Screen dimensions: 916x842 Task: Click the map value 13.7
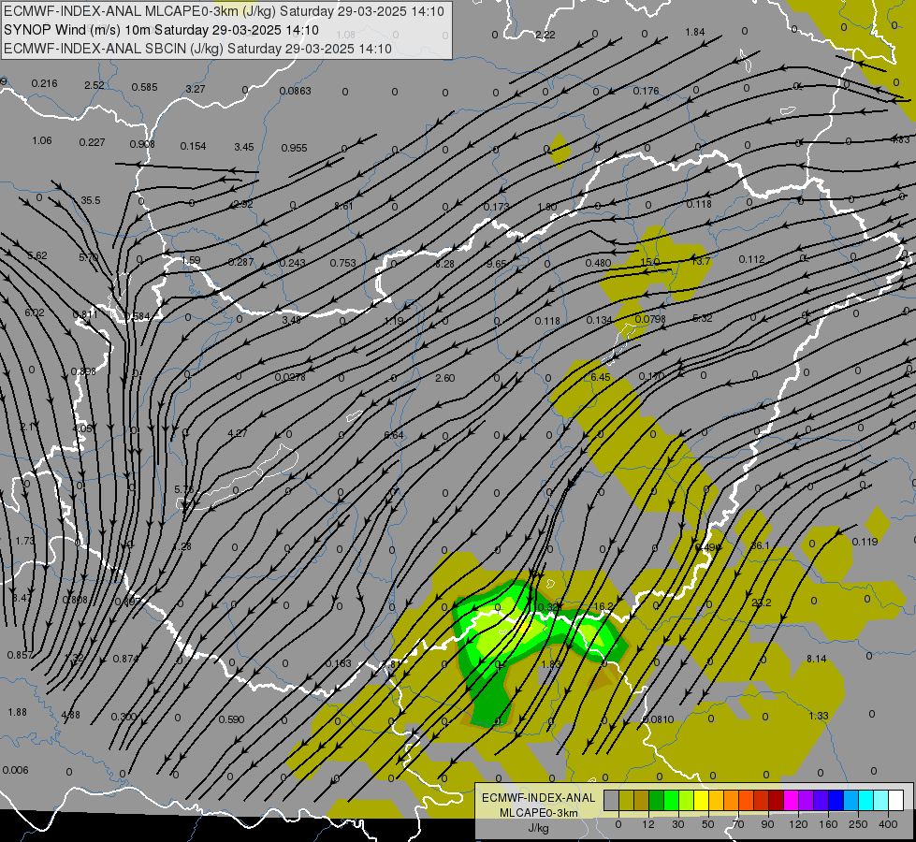701,261
